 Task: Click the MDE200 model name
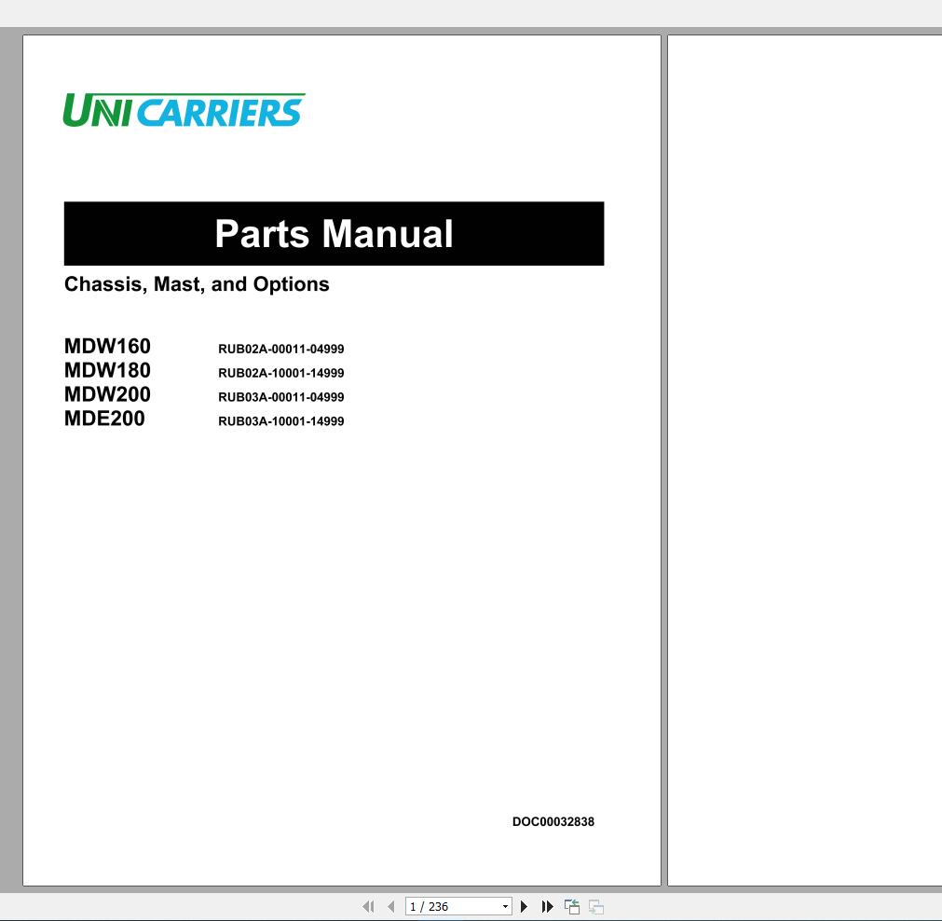coord(104,419)
